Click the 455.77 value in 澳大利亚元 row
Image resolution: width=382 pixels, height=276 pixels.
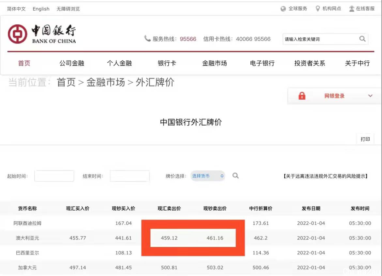(x=78, y=238)
